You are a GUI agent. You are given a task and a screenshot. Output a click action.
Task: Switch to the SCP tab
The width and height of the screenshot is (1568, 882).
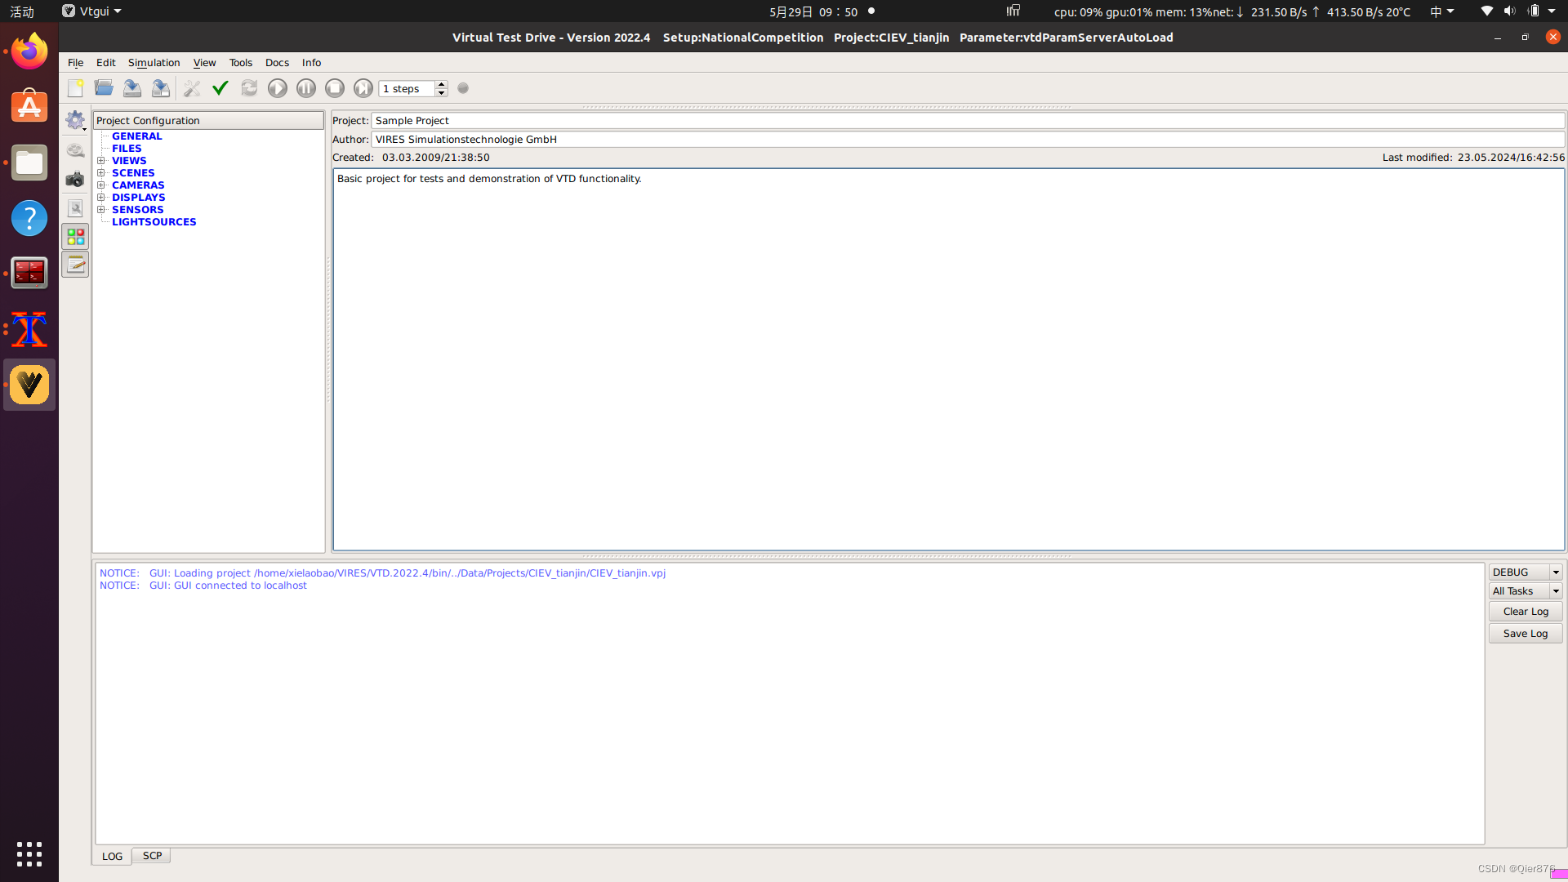point(152,856)
